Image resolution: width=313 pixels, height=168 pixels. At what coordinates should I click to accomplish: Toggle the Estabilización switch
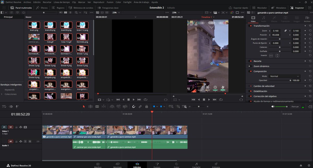pos(251,91)
